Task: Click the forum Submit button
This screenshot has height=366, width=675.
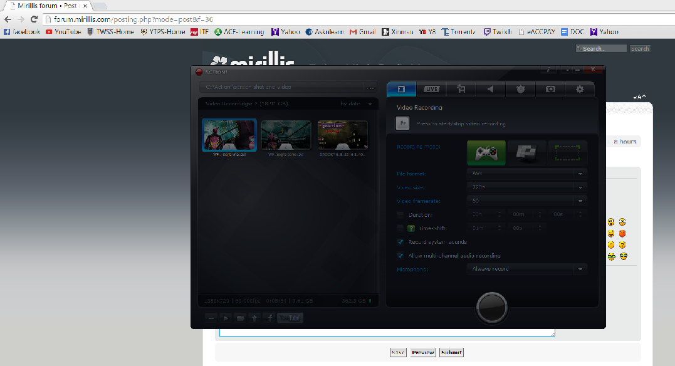Action: tap(451, 352)
